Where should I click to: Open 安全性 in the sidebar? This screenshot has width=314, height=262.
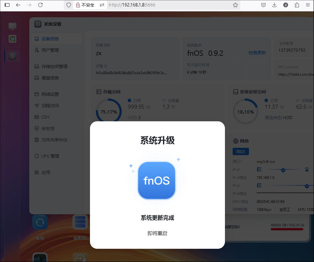(x=57, y=128)
